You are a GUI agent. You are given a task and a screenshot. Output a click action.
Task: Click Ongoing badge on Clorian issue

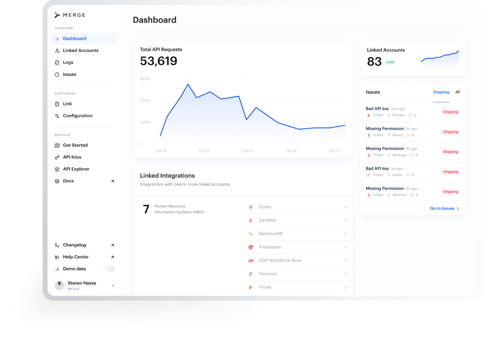point(450,112)
